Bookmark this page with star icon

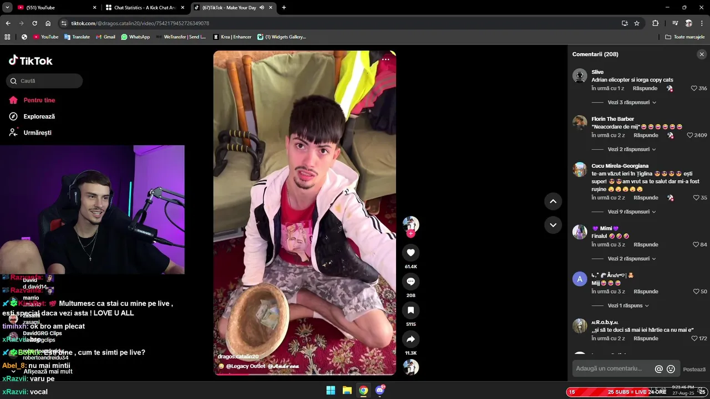click(637, 23)
